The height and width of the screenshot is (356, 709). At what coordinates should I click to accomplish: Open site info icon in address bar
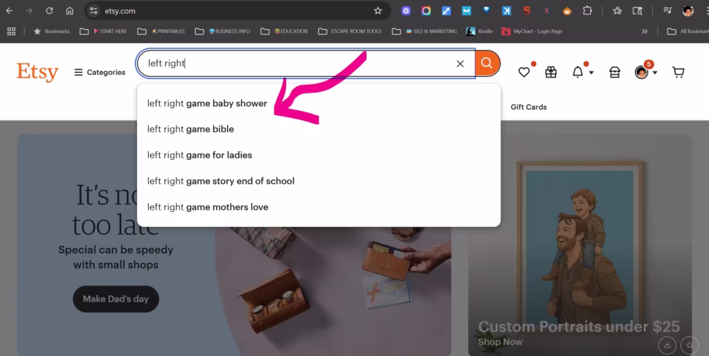(93, 11)
